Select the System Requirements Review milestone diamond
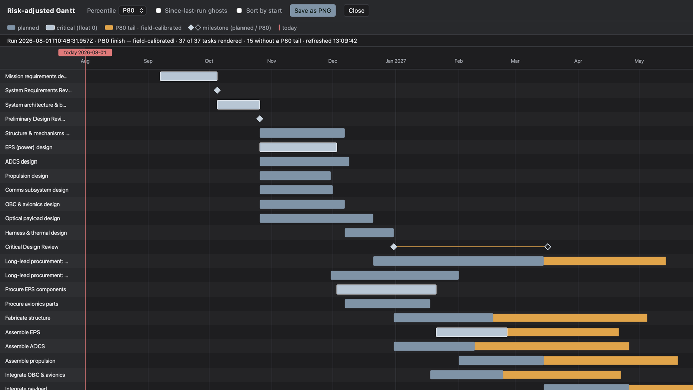The height and width of the screenshot is (390, 693). point(217,90)
